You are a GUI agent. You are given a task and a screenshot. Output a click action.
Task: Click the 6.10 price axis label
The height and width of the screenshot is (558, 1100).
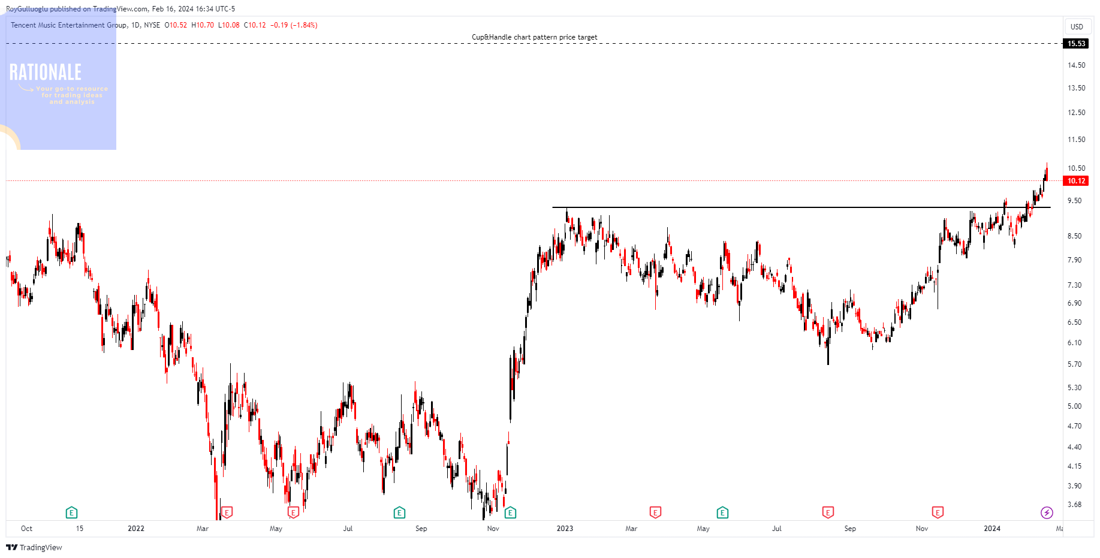(x=1075, y=343)
